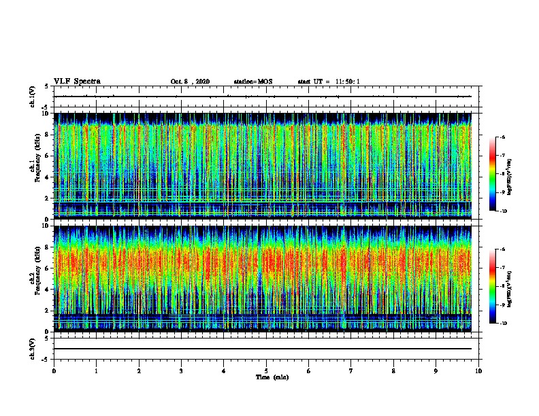The image size is (539, 416).
Task: Click the time axis tick label "2"
Action: (139, 371)
